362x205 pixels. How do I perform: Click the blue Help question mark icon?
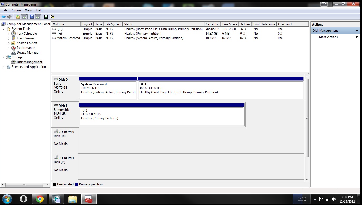pos(32,17)
